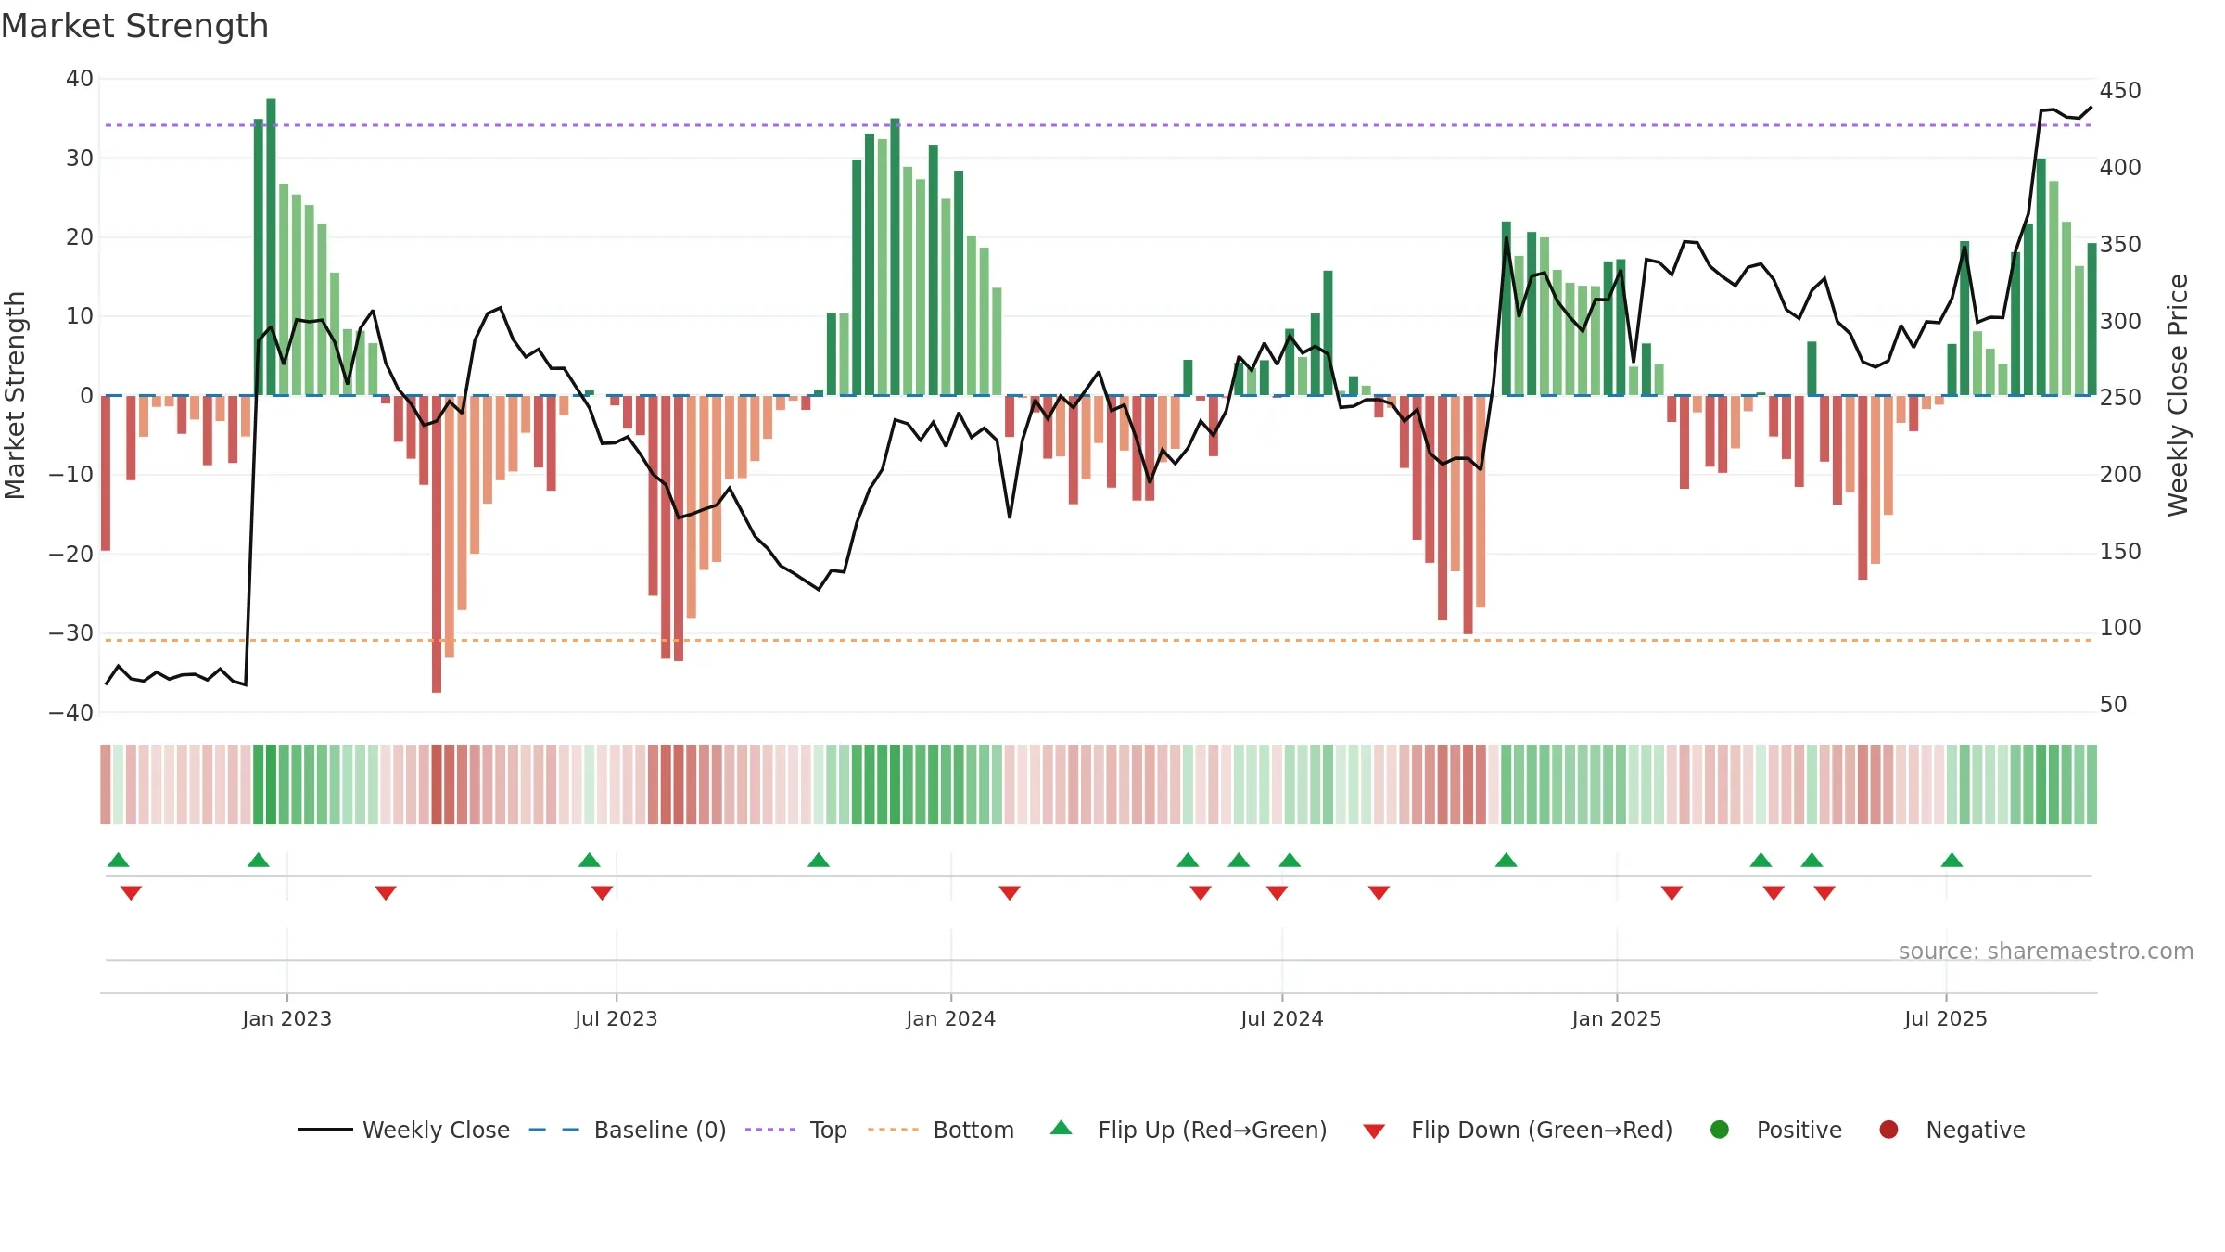Click the black Weekly Close line sample in legend
This screenshot has width=2225, height=1252.
point(325,1130)
